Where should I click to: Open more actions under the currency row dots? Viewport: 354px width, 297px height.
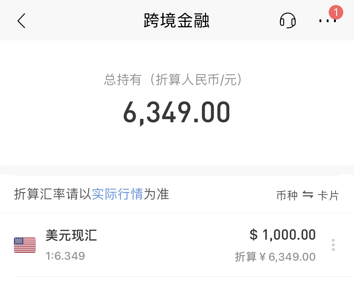(333, 245)
